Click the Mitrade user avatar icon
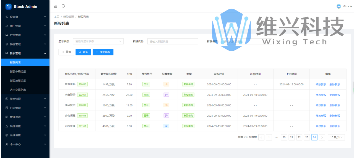The height and width of the screenshot is (158, 354). coord(339,6)
